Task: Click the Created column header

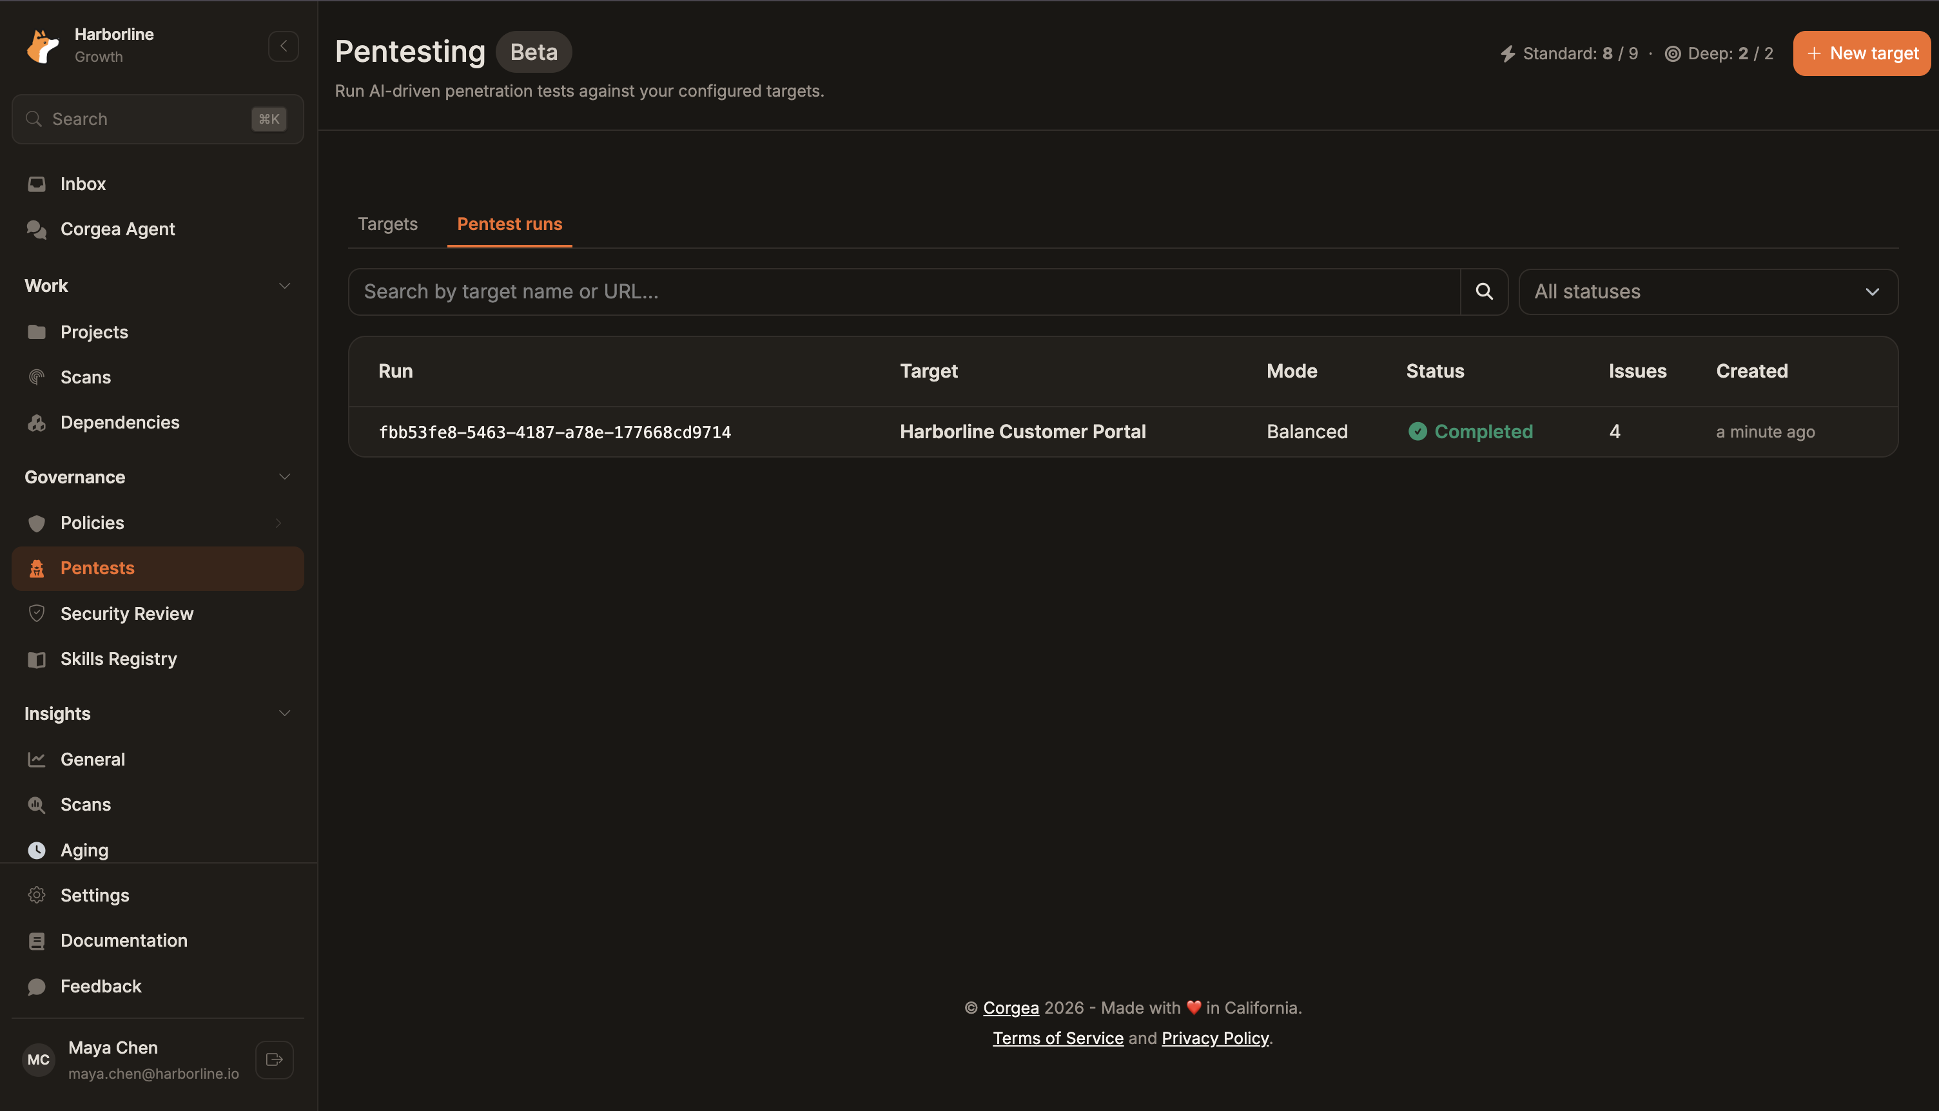Action: pos(1752,372)
